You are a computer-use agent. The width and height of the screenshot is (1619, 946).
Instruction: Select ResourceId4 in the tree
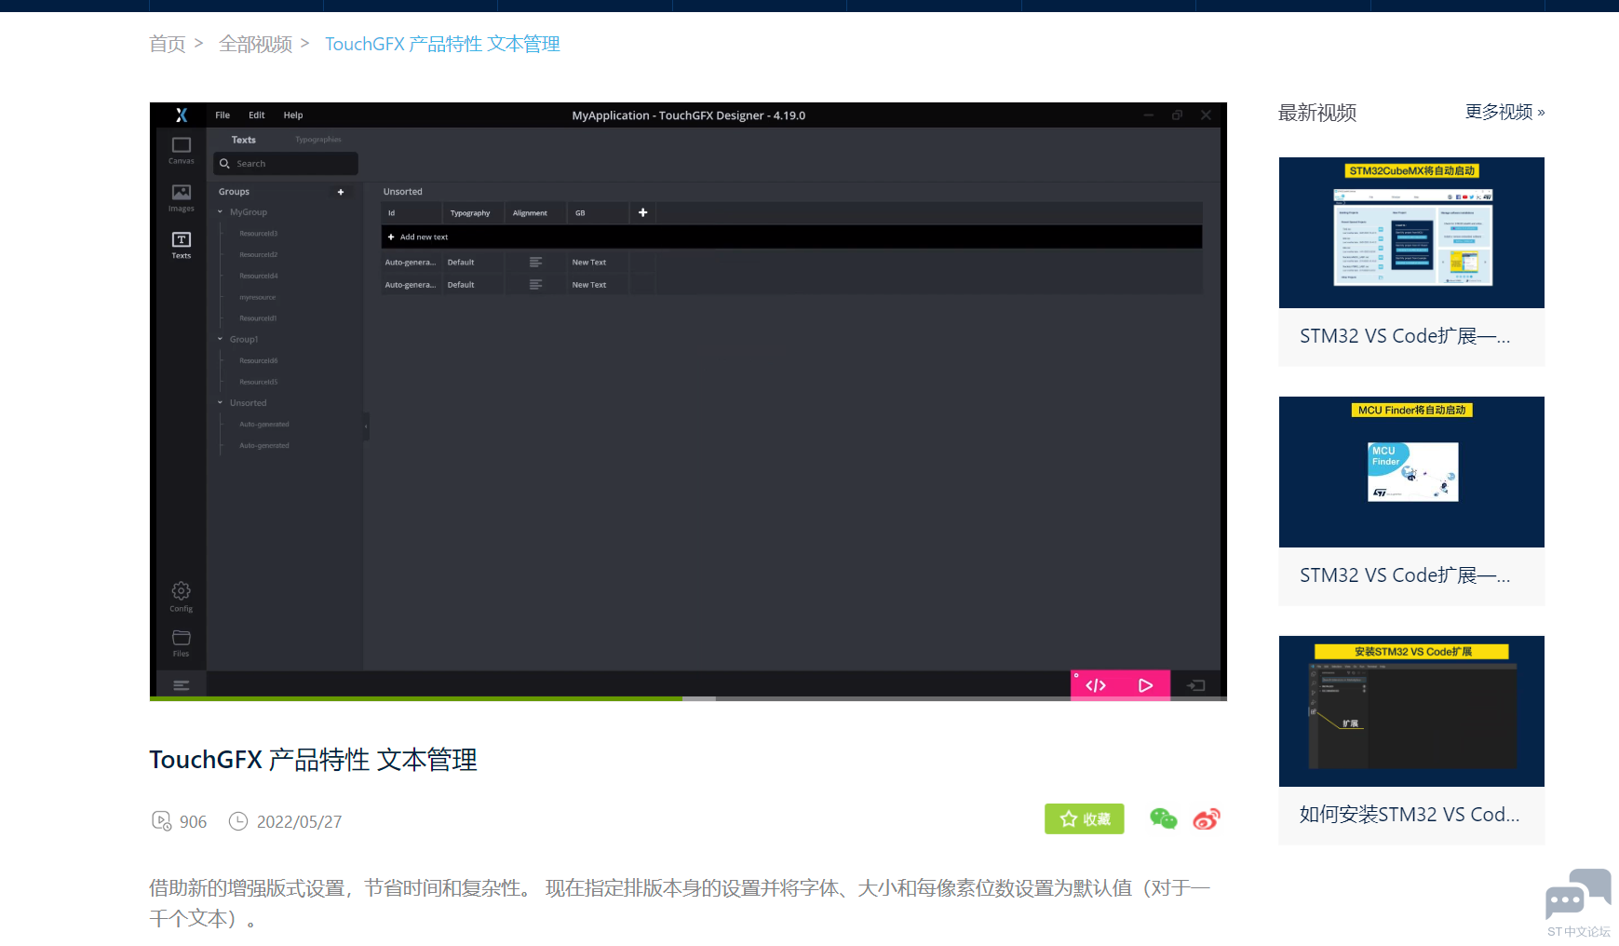(x=259, y=277)
